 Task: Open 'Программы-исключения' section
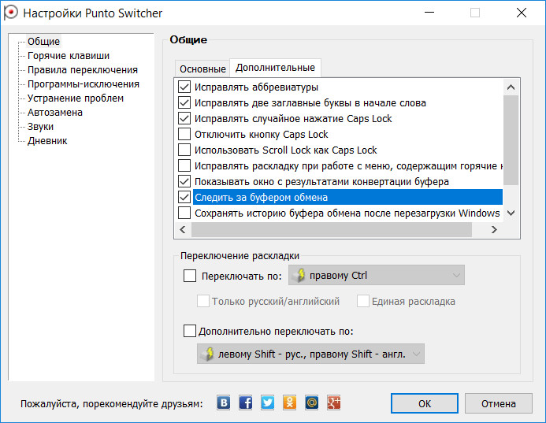pyautogui.click(x=84, y=84)
